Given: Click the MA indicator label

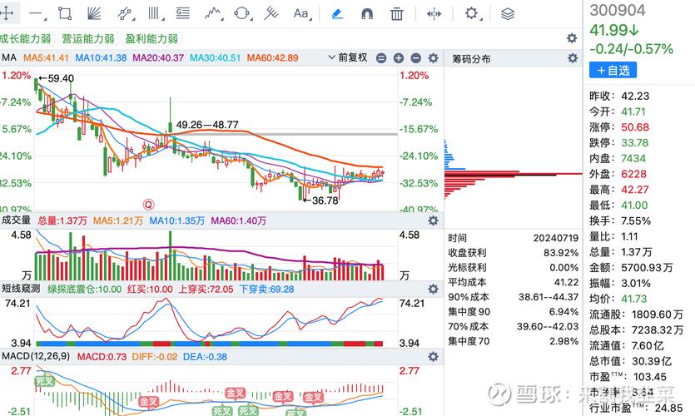Looking at the screenshot, I should [x=9, y=57].
